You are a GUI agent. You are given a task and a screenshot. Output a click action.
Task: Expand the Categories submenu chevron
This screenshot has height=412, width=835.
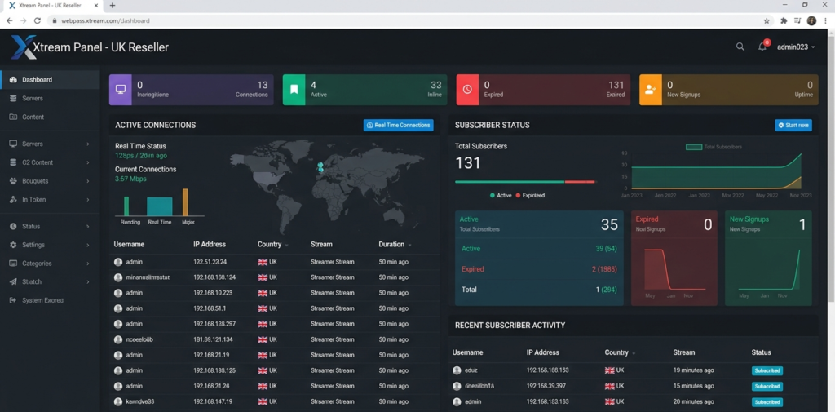coord(88,264)
